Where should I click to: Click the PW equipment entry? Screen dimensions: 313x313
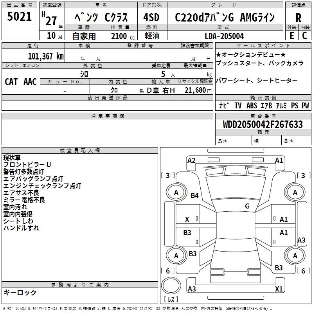[305, 105]
